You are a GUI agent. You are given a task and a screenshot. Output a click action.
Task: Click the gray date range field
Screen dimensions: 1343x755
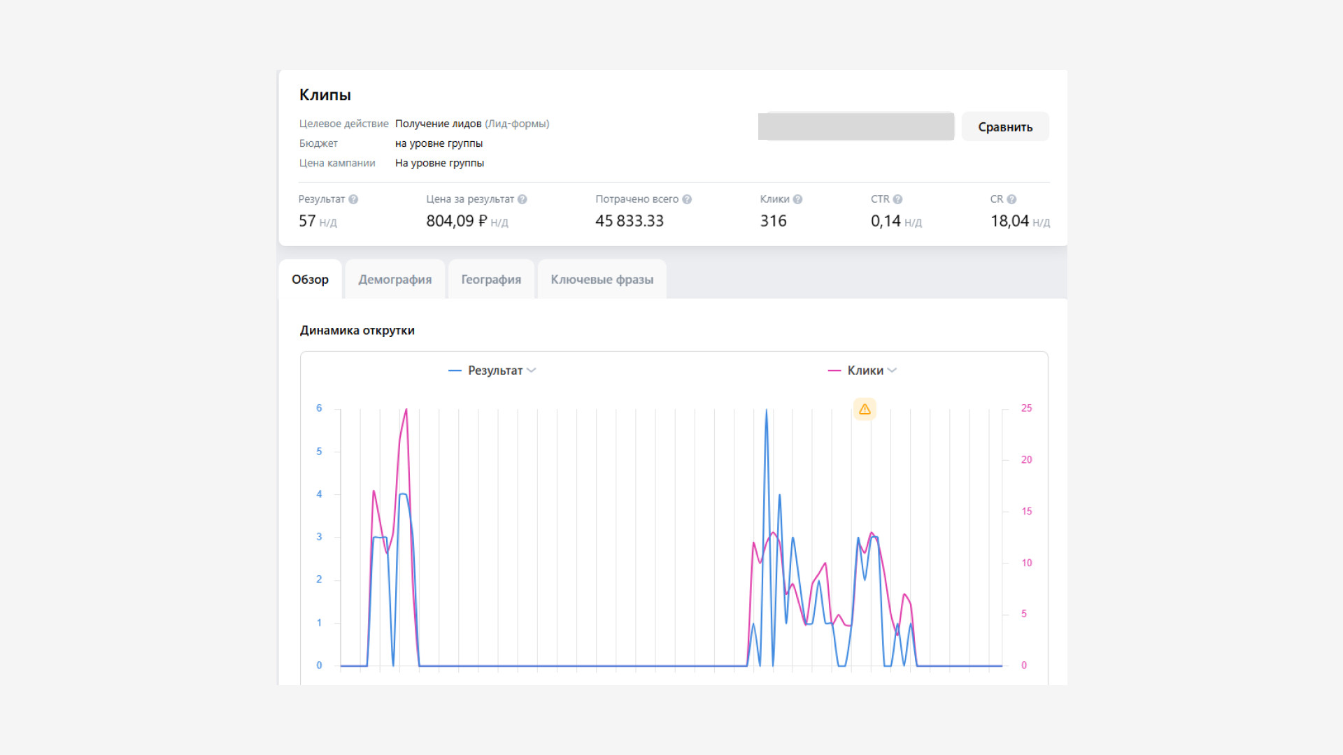click(856, 127)
